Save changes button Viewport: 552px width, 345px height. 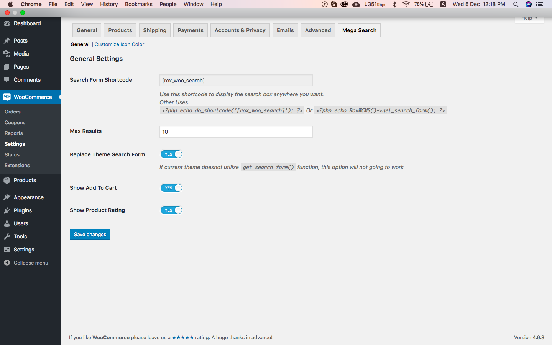pos(90,234)
